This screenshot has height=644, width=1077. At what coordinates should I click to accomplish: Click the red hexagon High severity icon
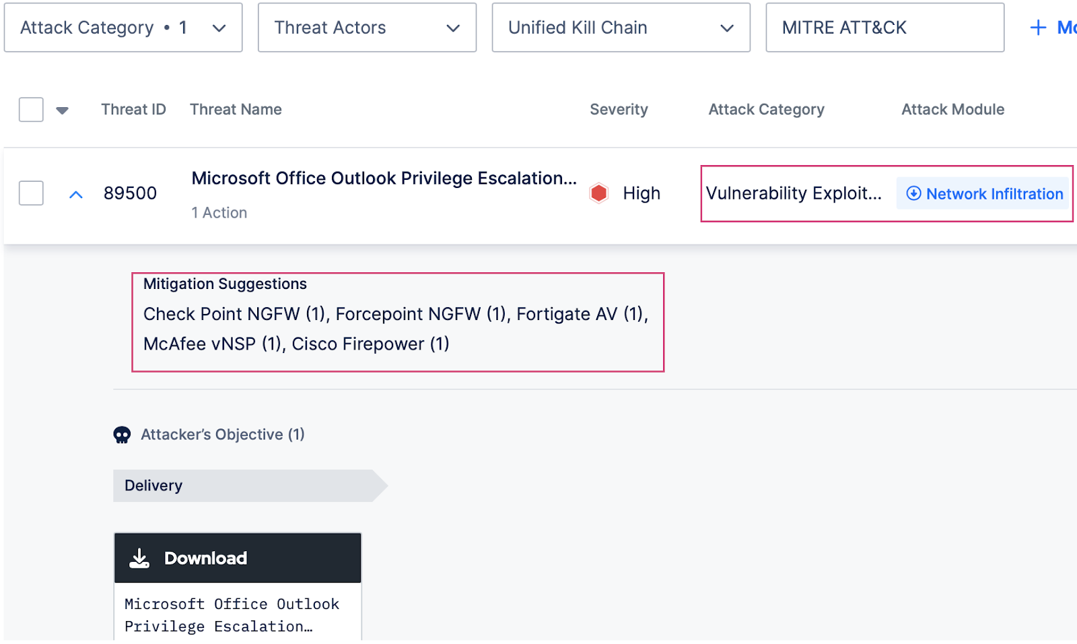coord(598,193)
